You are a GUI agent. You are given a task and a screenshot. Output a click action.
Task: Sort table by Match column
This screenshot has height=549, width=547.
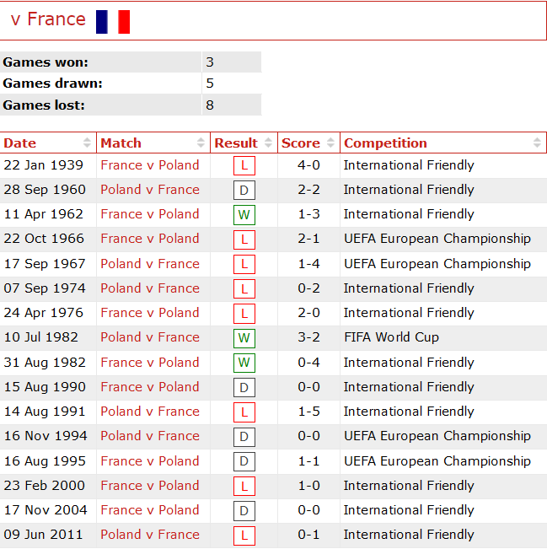[x=153, y=143]
